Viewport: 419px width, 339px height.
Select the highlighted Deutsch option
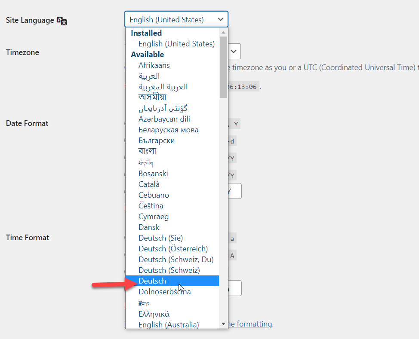(172, 281)
